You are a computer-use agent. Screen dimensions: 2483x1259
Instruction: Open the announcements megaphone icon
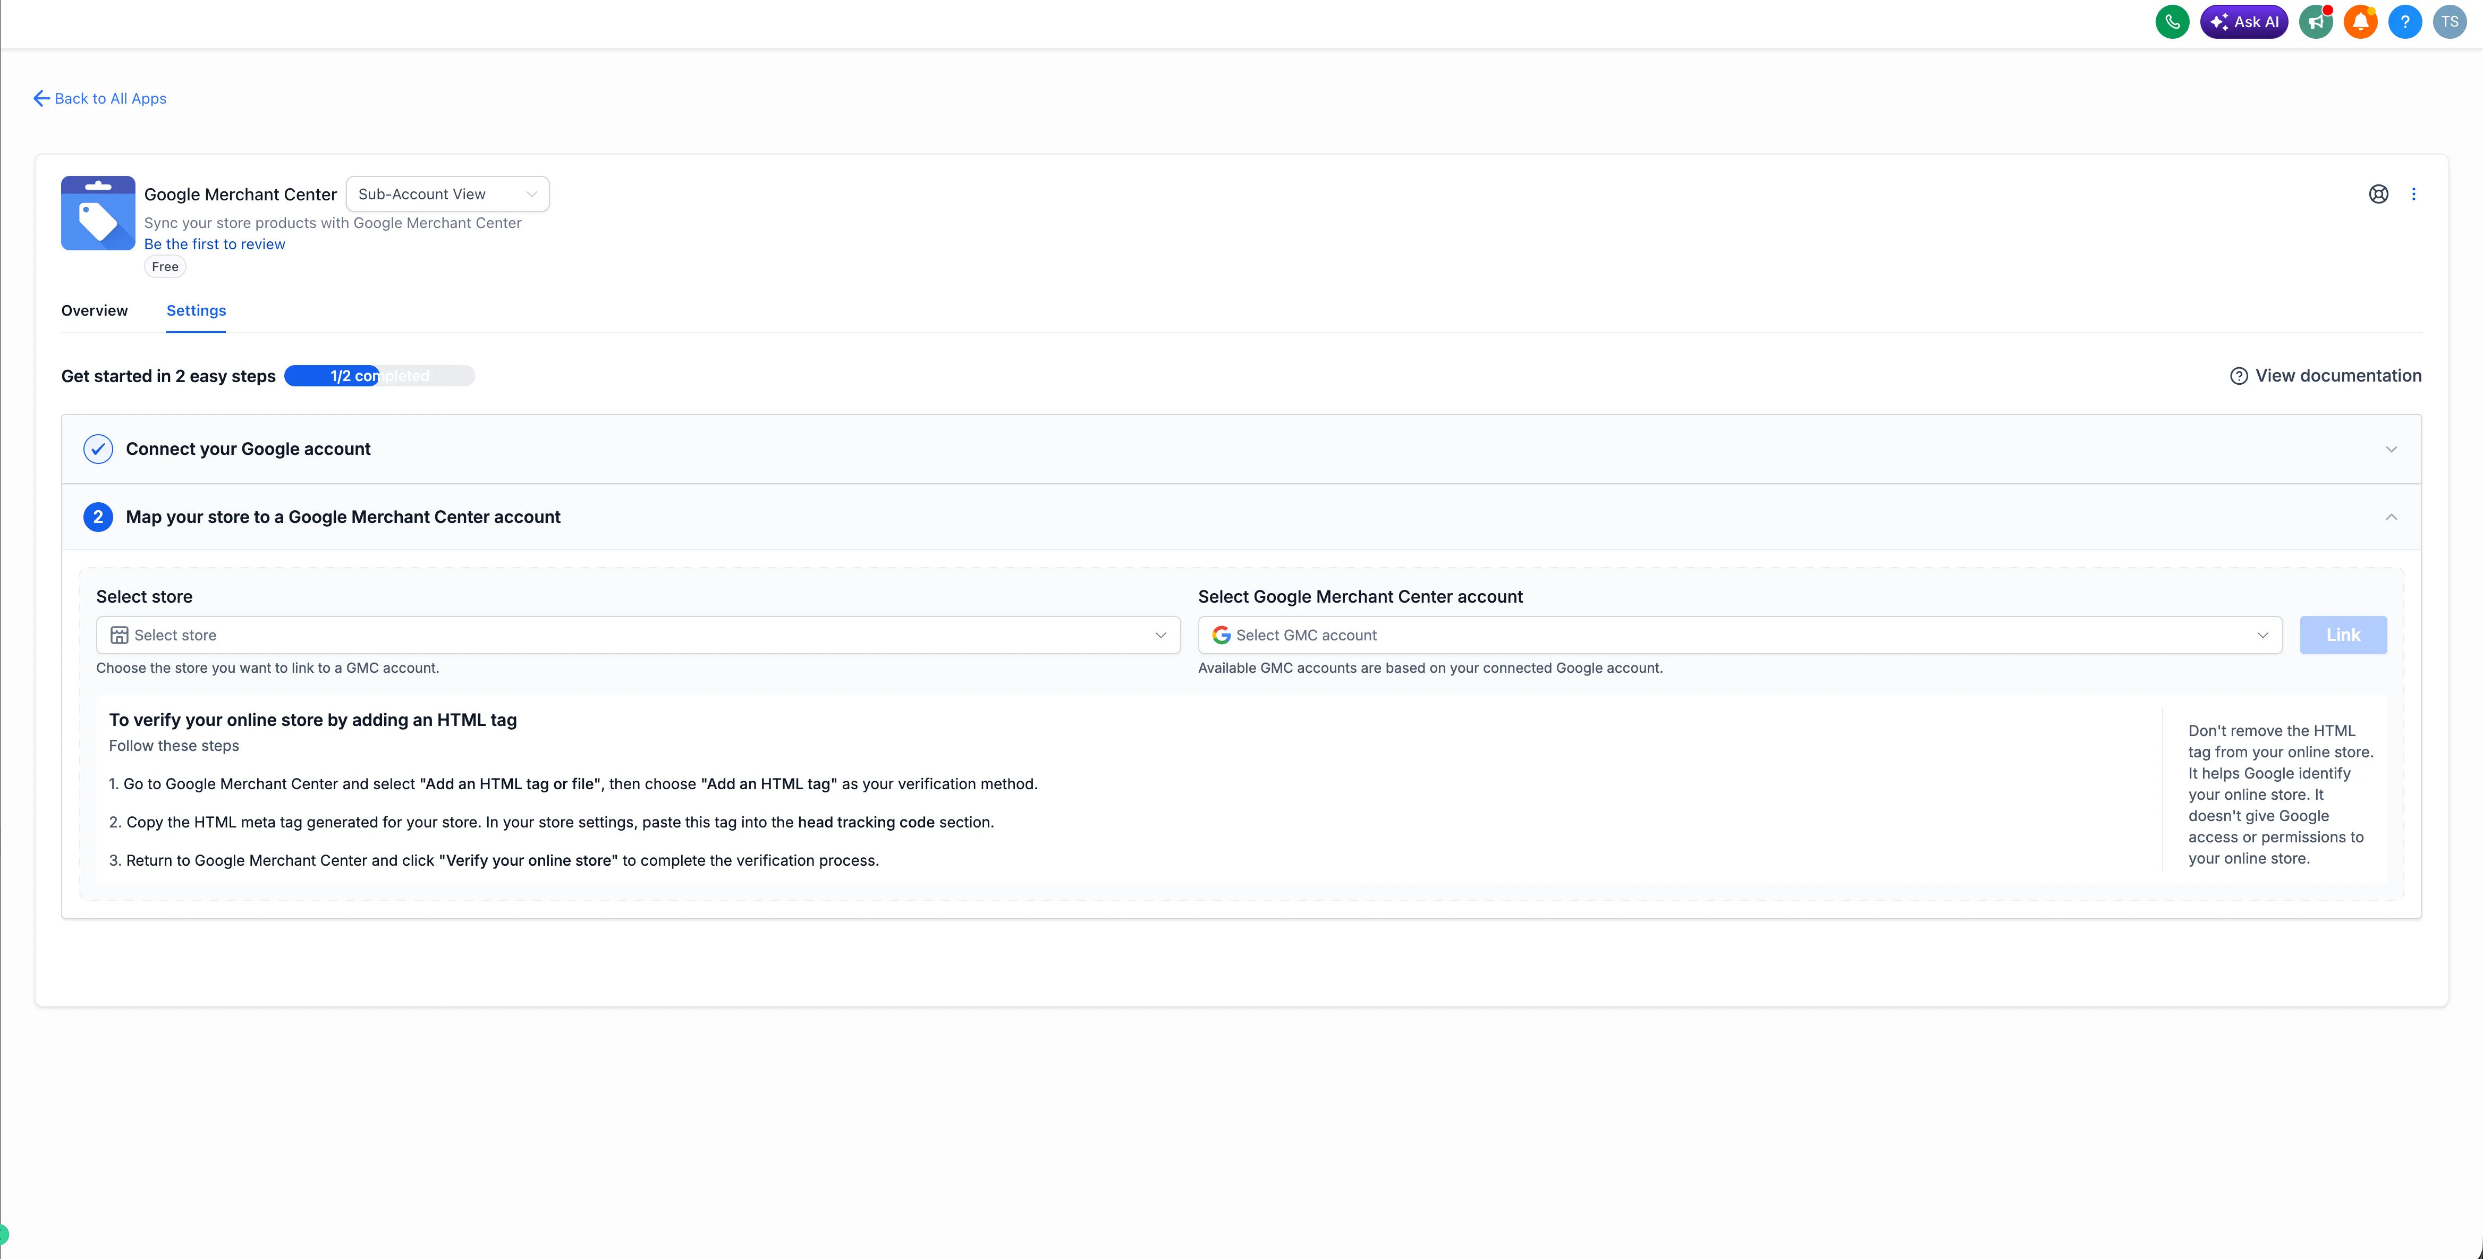point(2315,22)
